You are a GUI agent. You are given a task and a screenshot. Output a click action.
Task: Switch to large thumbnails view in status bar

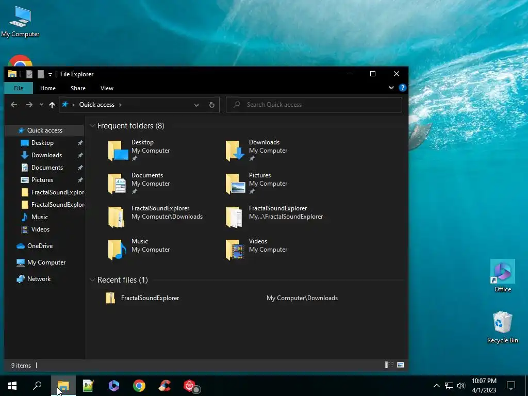(x=400, y=365)
